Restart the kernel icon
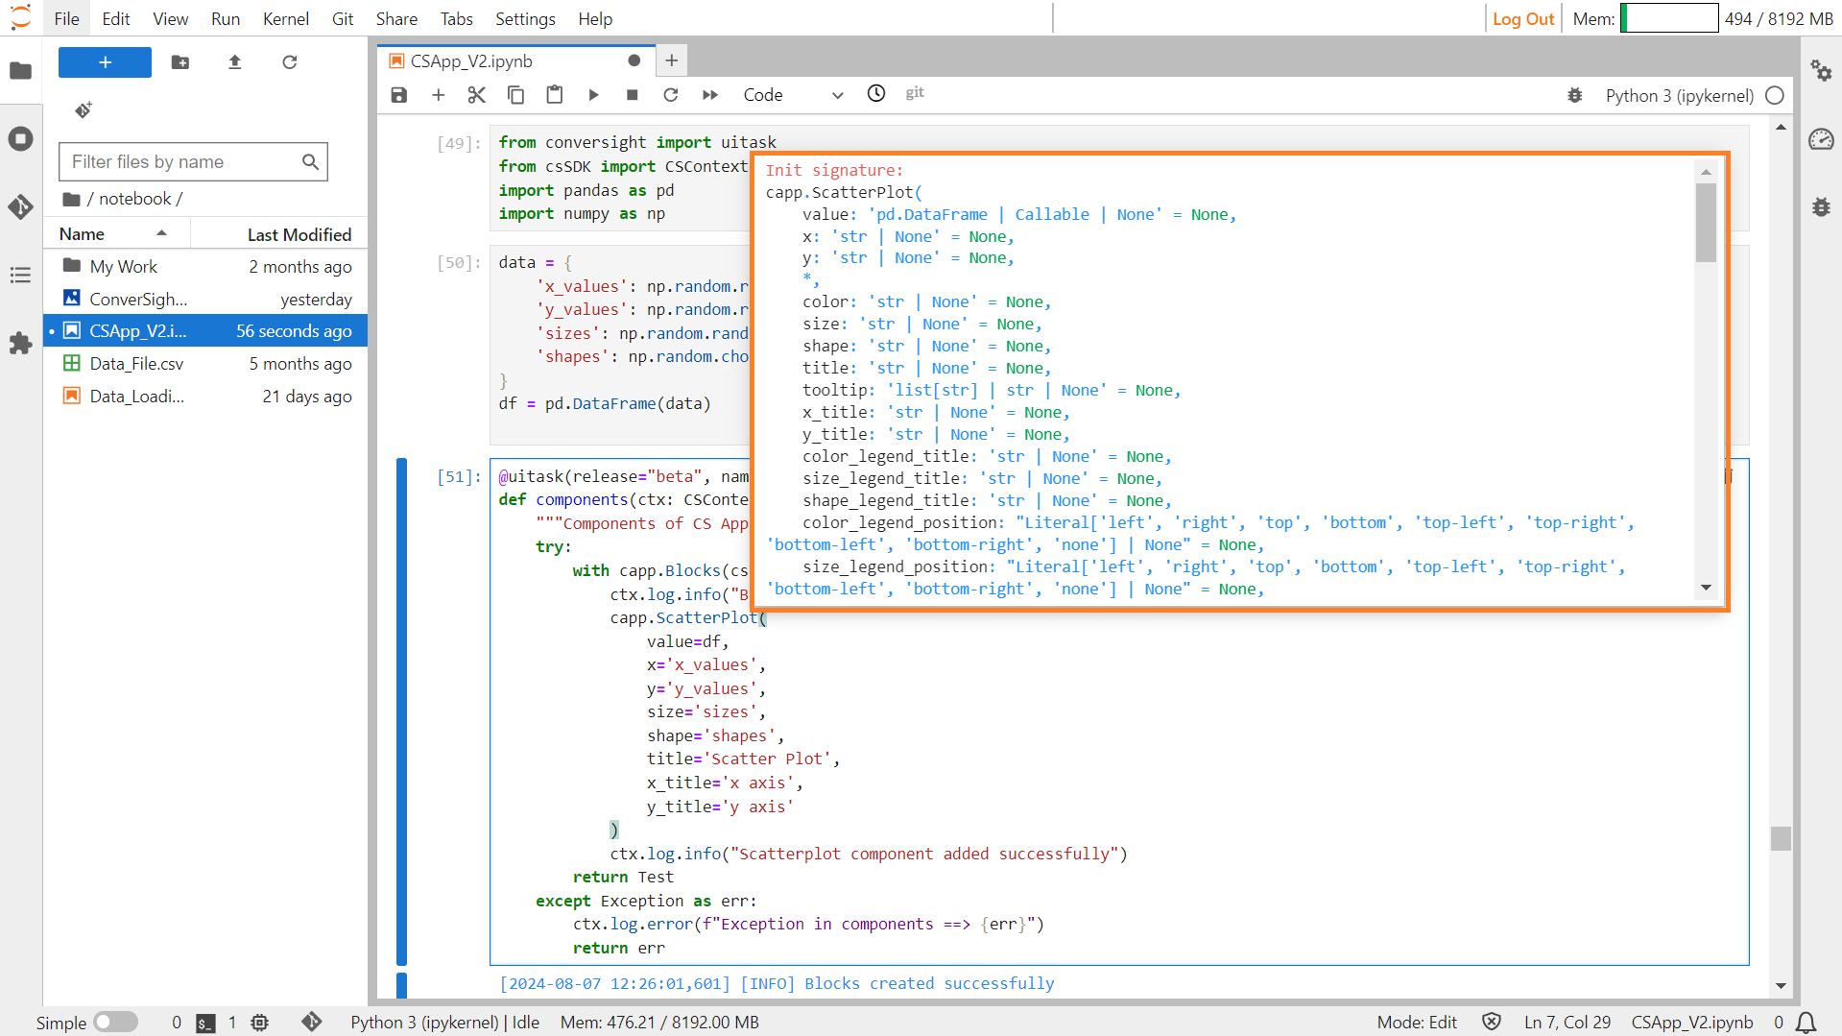Image resolution: width=1842 pixels, height=1036 pixels. [x=671, y=94]
